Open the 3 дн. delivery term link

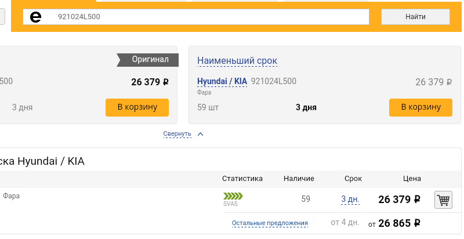(350, 200)
